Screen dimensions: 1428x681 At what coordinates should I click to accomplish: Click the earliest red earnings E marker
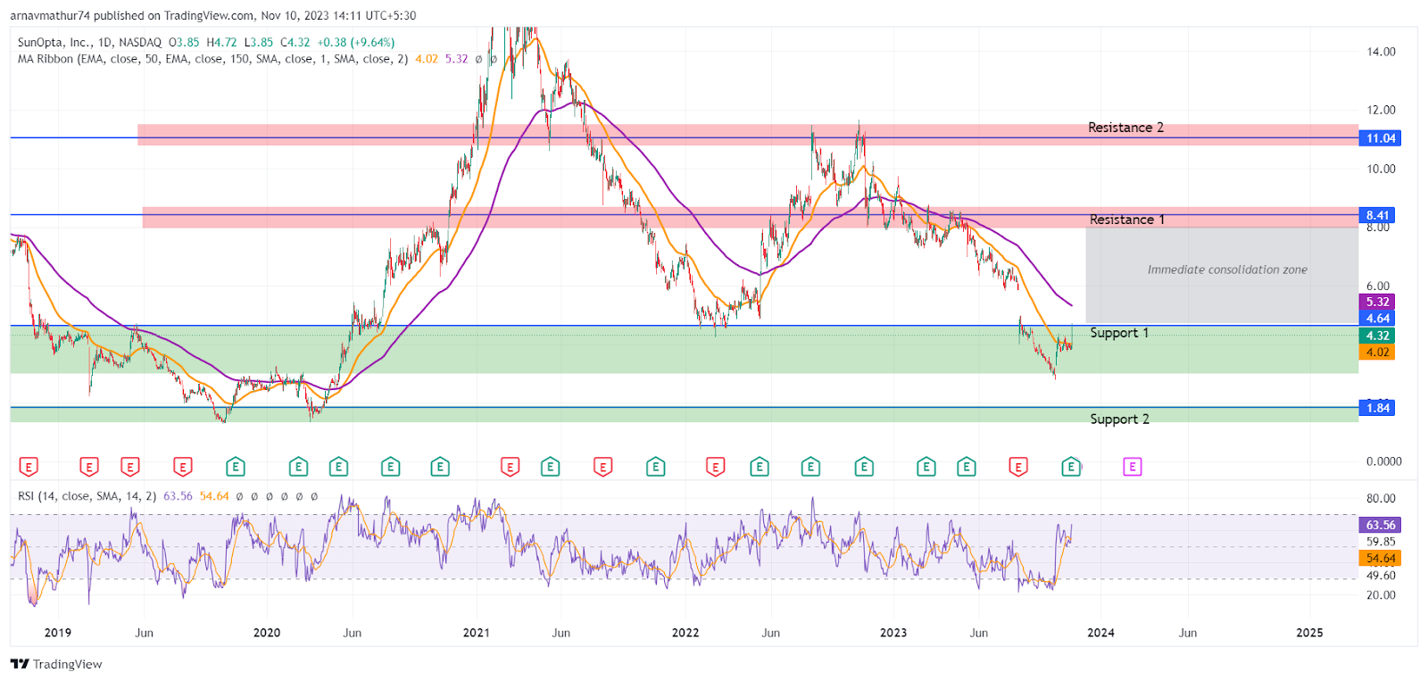click(x=29, y=467)
